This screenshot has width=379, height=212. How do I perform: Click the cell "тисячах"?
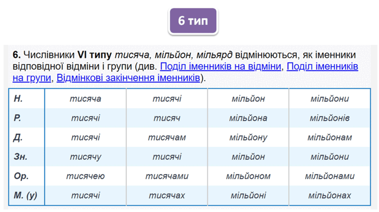(x=167, y=195)
